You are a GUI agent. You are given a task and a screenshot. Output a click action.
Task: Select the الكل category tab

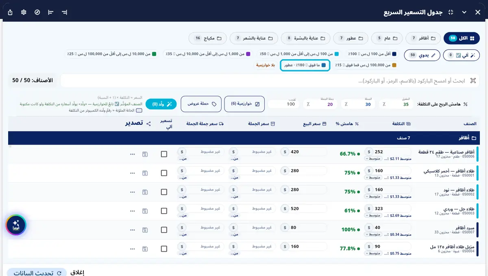click(462, 39)
